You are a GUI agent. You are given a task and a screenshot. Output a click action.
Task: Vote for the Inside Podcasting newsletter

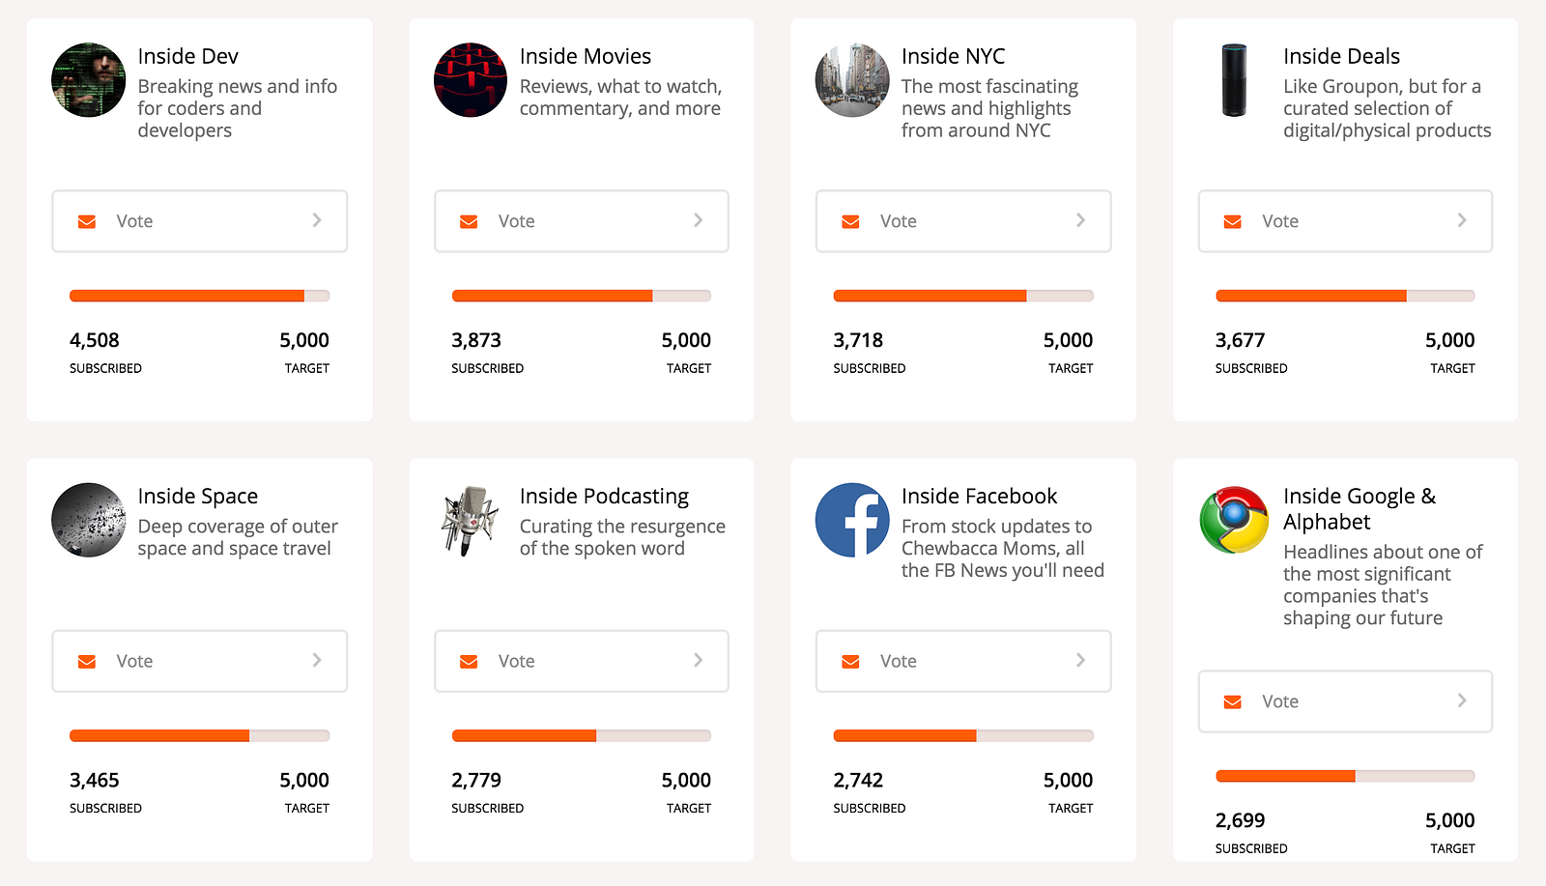[581, 661]
